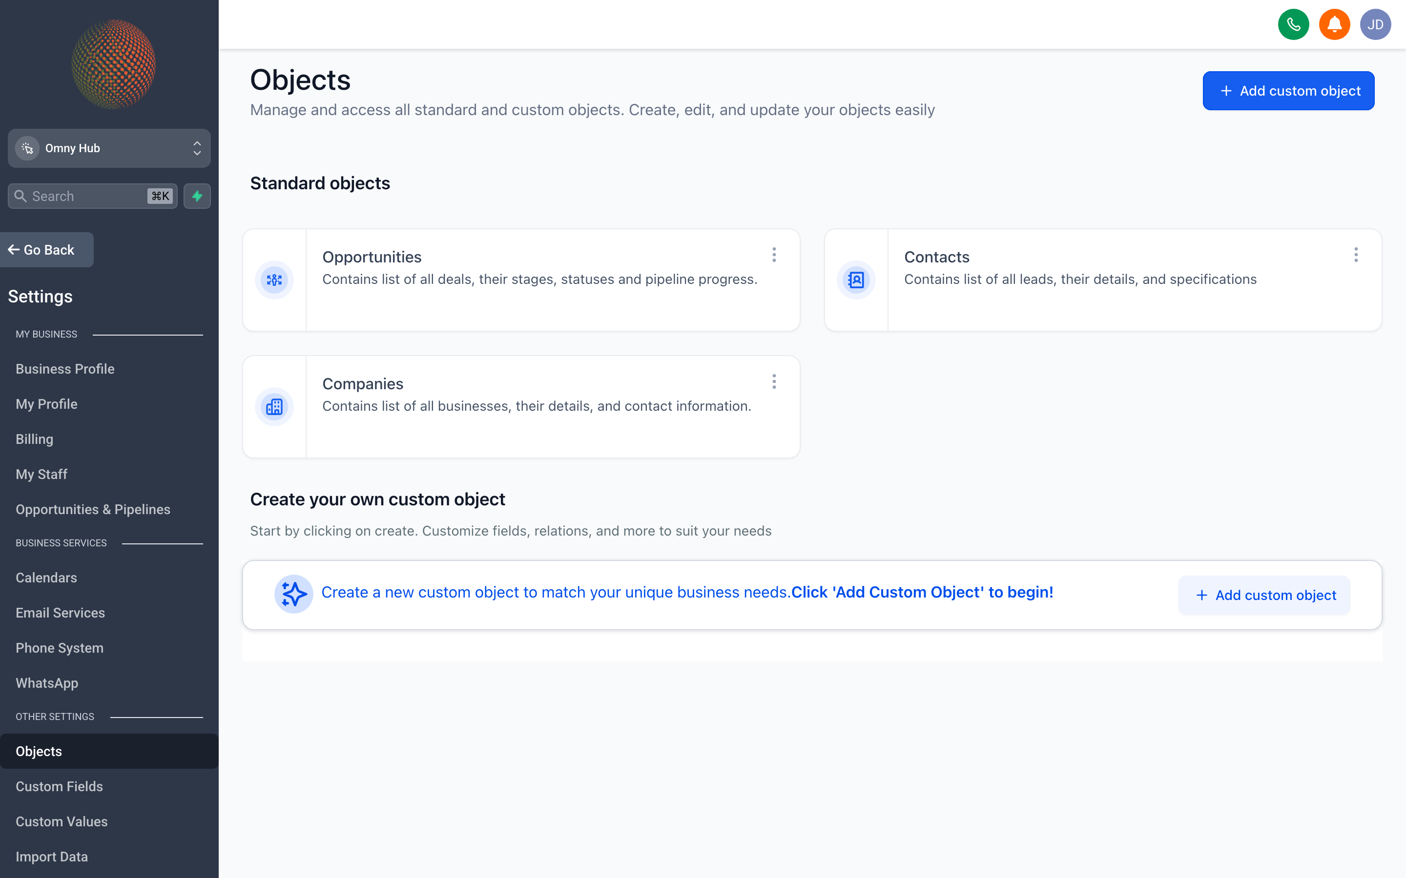Open the orange notifications bell
1406x878 pixels.
(1334, 24)
